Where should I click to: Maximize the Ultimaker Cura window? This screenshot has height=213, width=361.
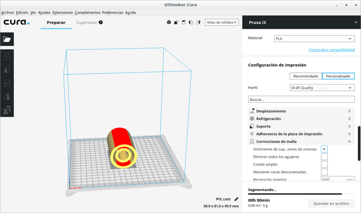(x=346, y=5)
